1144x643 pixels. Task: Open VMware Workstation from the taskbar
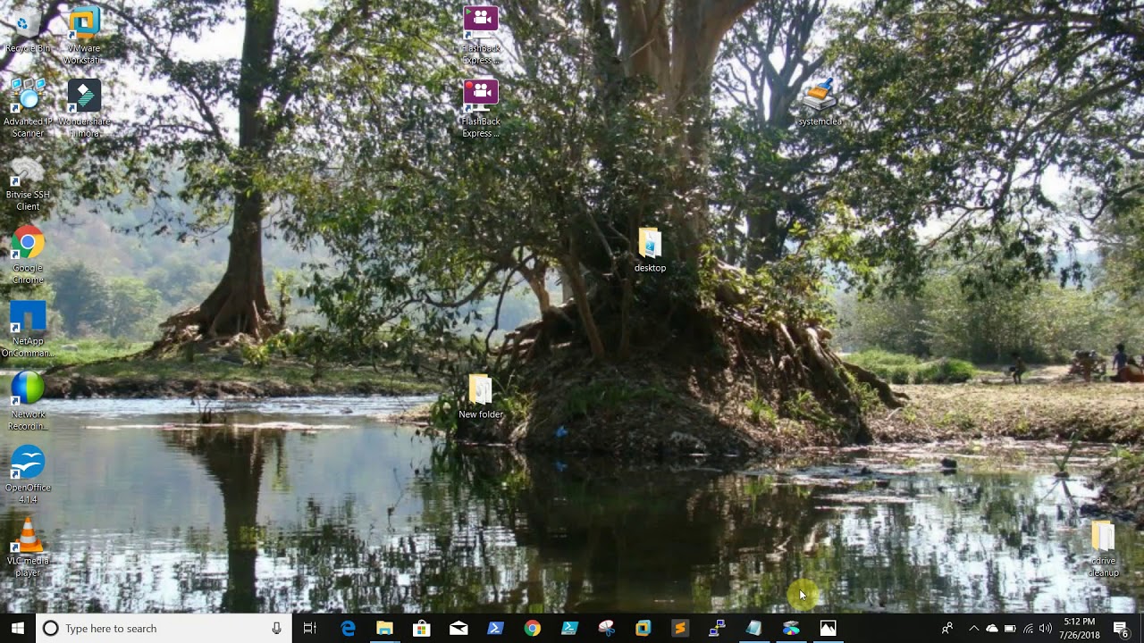pos(643,629)
